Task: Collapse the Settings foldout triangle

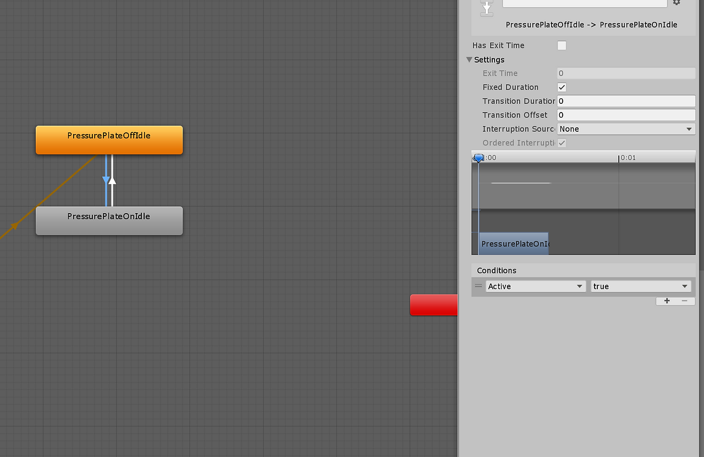Action: (469, 60)
